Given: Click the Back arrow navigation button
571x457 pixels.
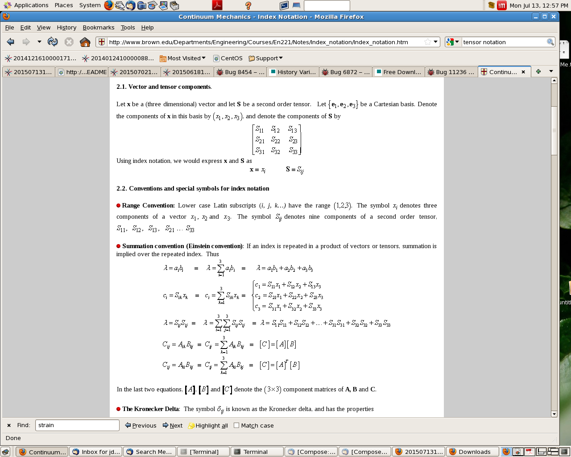Looking at the screenshot, I should pos(11,42).
